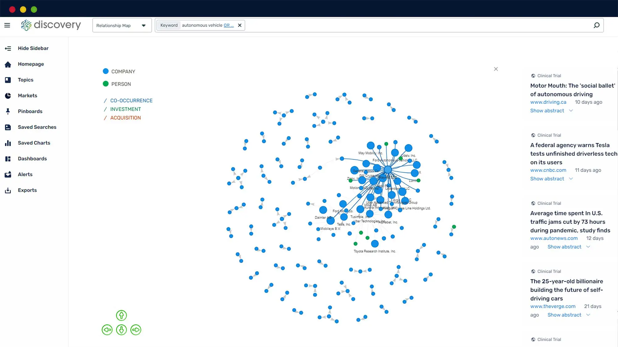Viewport: 618px width, 347px height.
Task: Remove the autonomous vehicle keyword filter
Action: [239, 25]
